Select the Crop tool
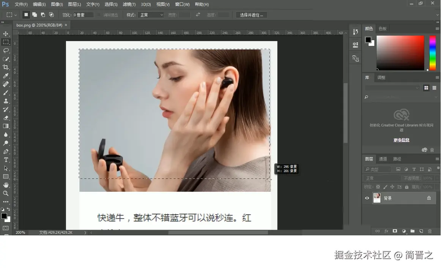 click(x=5, y=67)
